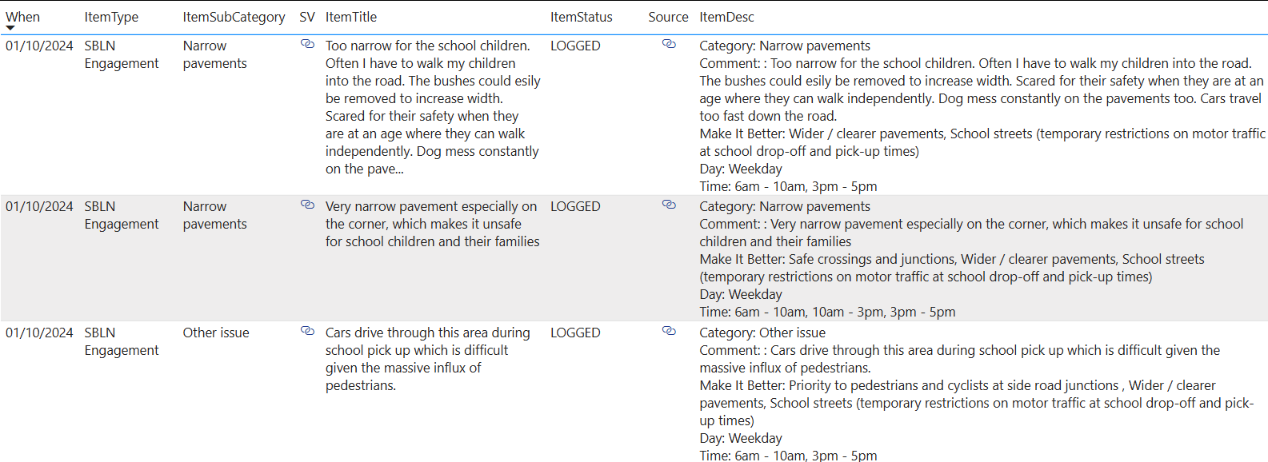Image resolution: width=1268 pixels, height=462 pixels.
Task: Click the ItemSubCategory column header
Action: click(234, 17)
